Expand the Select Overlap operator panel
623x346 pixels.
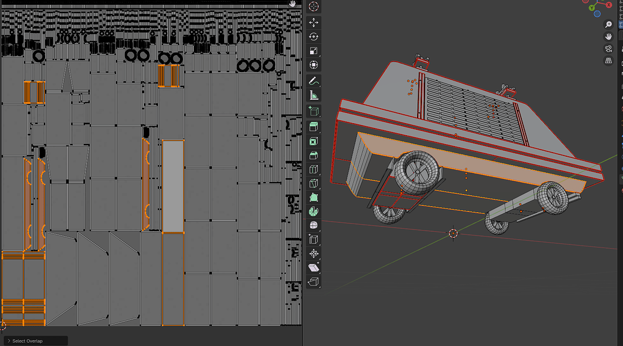point(36,341)
